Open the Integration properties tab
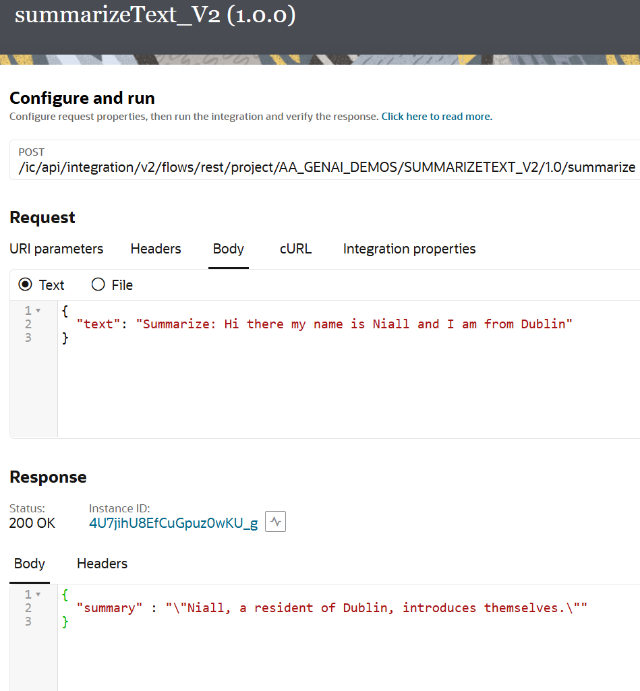The height and width of the screenshot is (691, 640). [x=409, y=249]
